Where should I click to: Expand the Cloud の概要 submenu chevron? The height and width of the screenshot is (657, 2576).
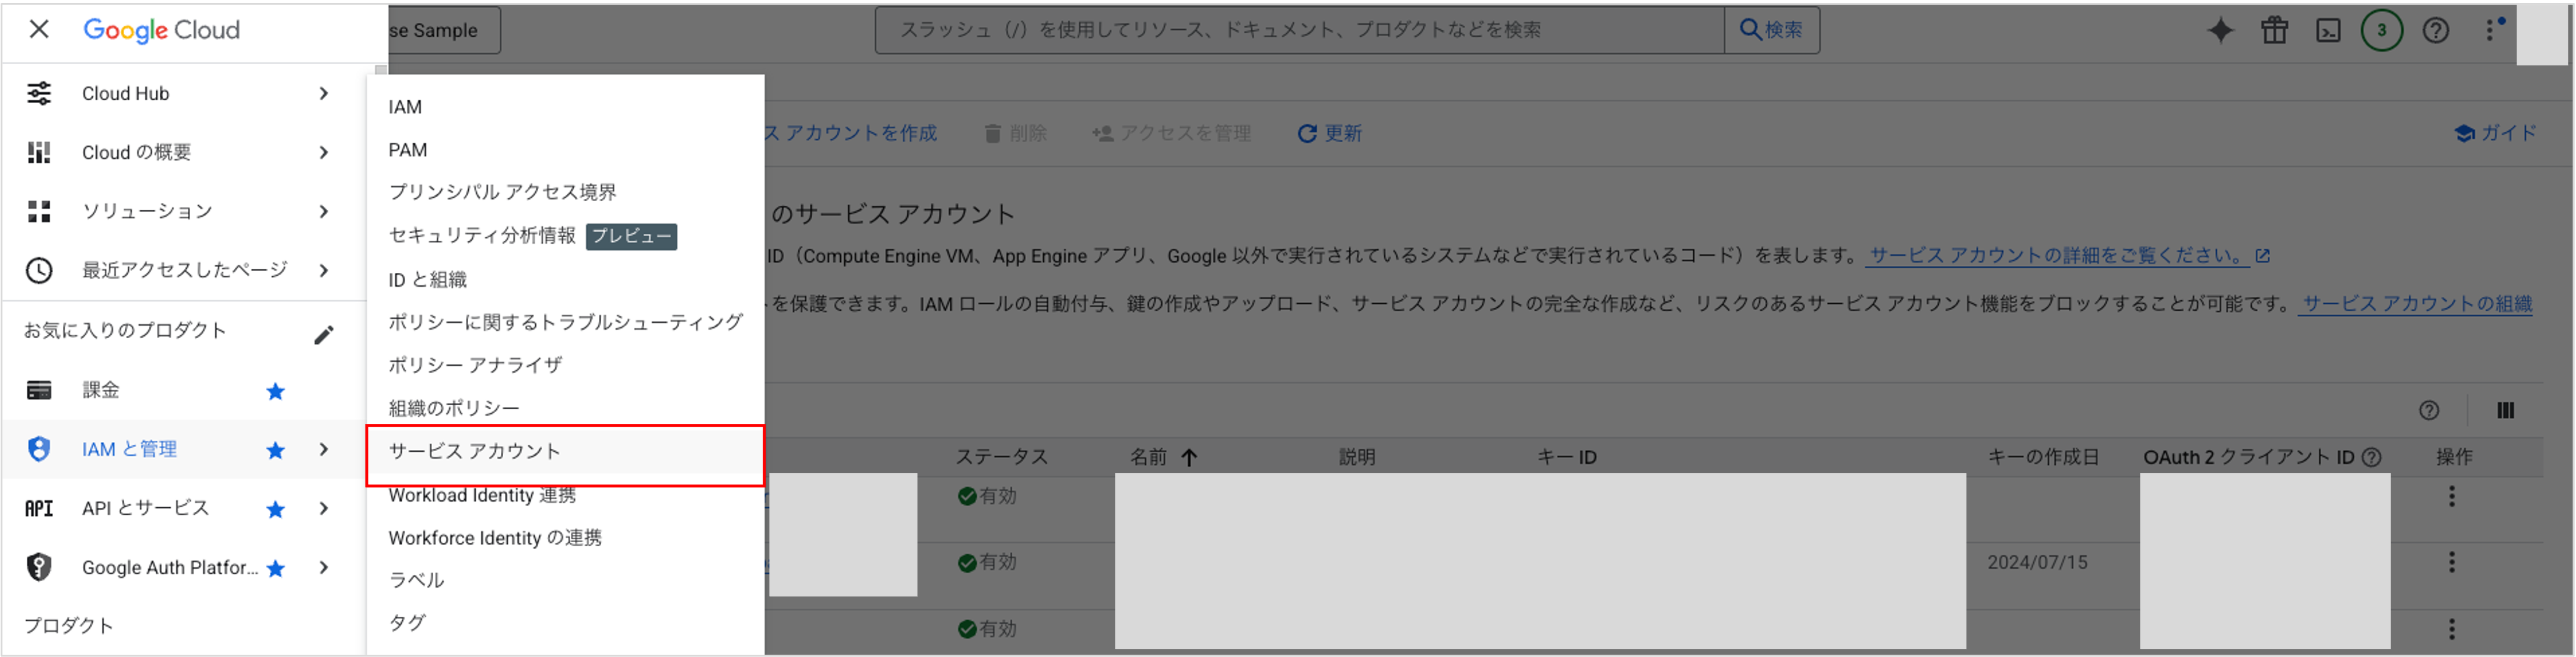click(323, 152)
